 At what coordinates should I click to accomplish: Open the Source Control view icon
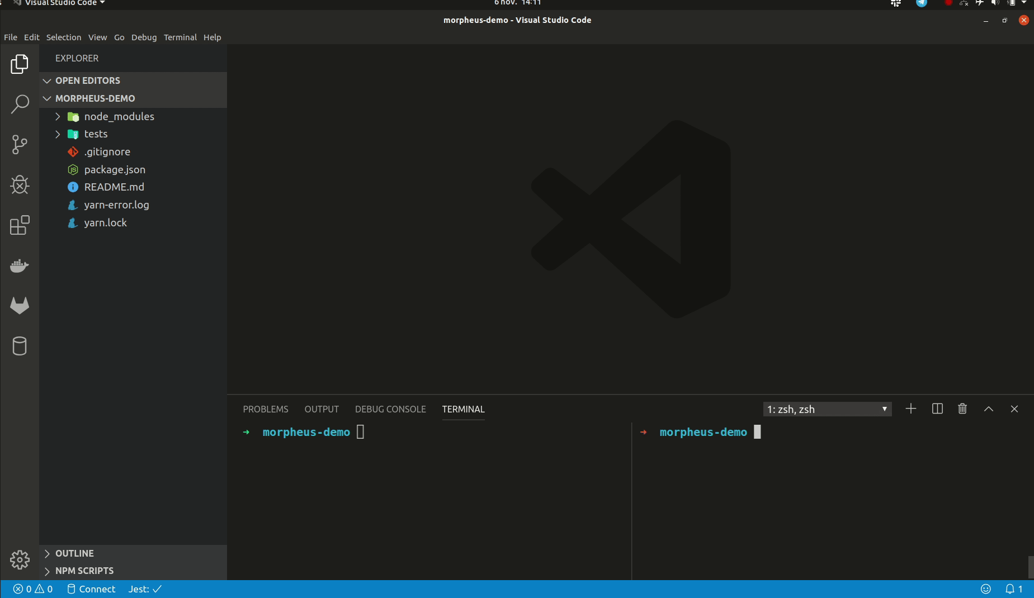20,144
